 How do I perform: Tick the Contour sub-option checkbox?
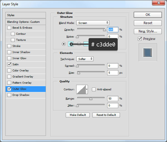click(x=13, y=34)
